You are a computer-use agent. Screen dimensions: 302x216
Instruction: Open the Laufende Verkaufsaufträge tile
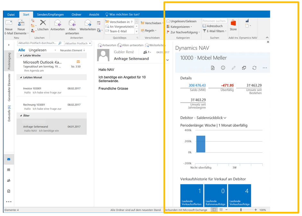[x=239, y=195]
